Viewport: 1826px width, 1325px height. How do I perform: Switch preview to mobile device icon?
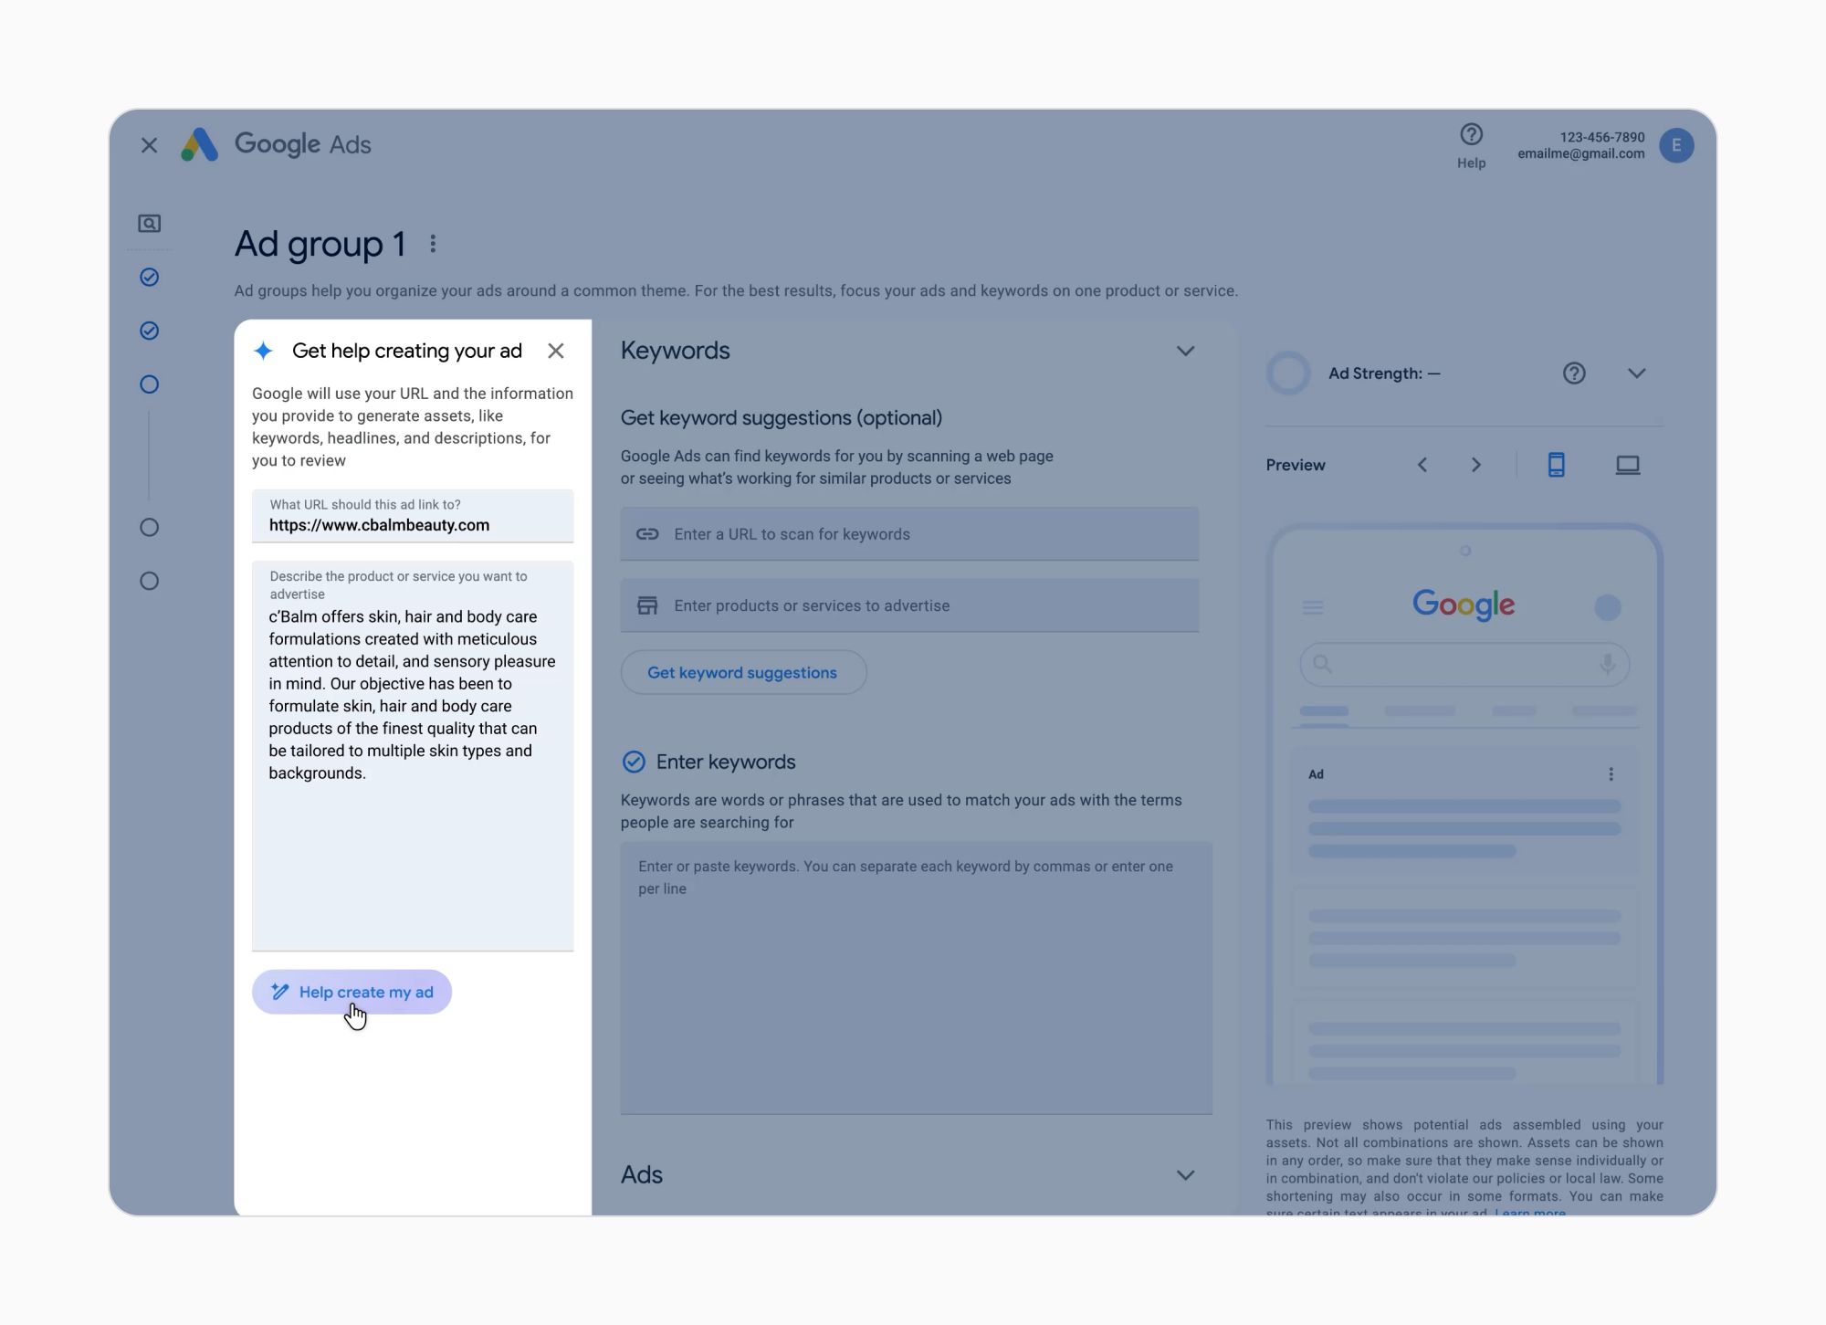coord(1556,465)
